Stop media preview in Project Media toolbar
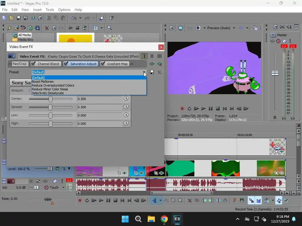The height and width of the screenshot is (226, 302). (x=78, y=28)
